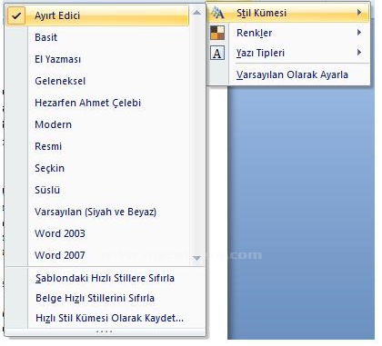This screenshot has width=382, height=346.
Task: Select the Seçkin style set
Action: click(97, 168)
